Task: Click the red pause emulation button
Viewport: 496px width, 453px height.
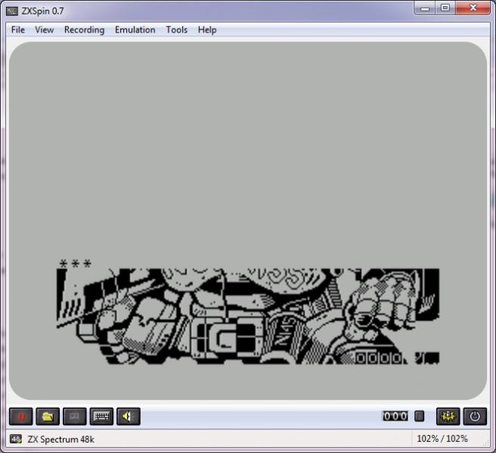Action: tap(20, 416)
